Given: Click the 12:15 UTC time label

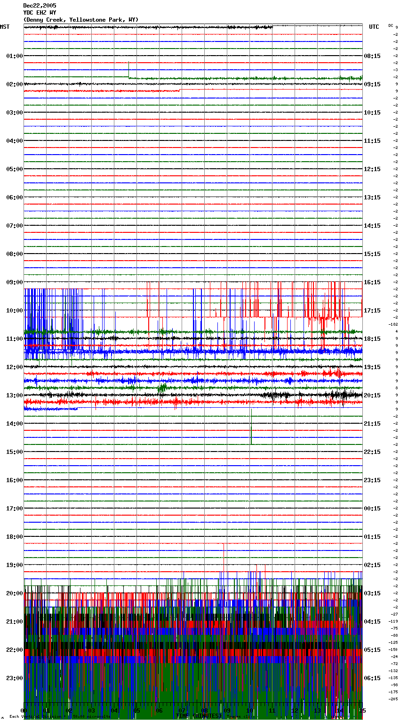Looking at the screenshot, I should point(372,169).
